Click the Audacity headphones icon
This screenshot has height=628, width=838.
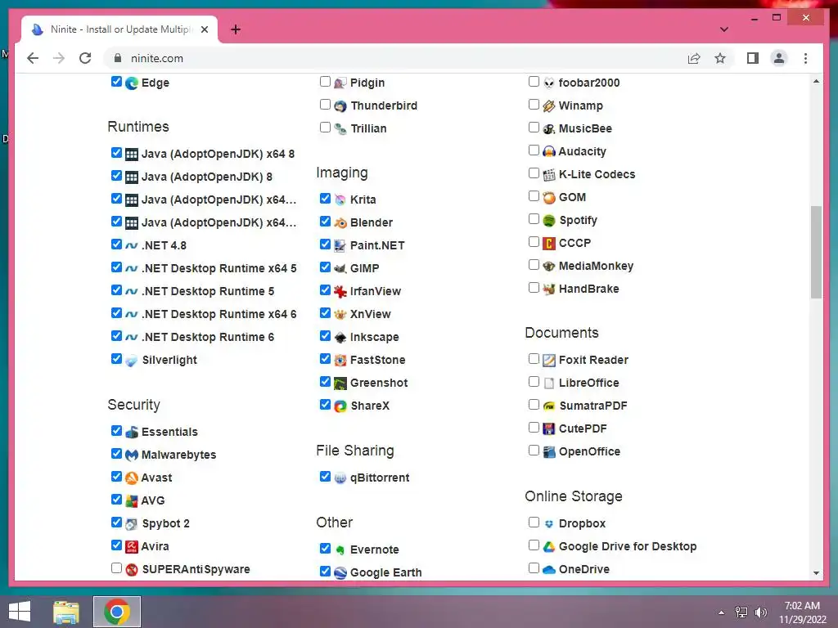pos(549,151)
